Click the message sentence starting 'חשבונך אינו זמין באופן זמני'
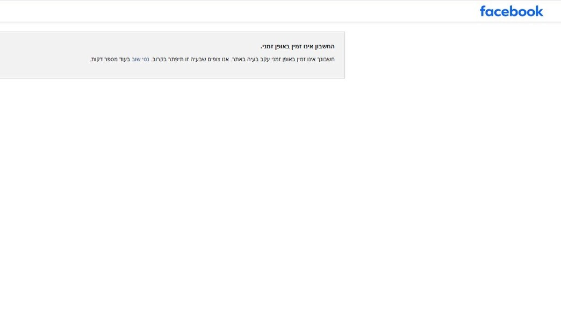Viewport: 561px width, 315px height. (x=212, y=59)
